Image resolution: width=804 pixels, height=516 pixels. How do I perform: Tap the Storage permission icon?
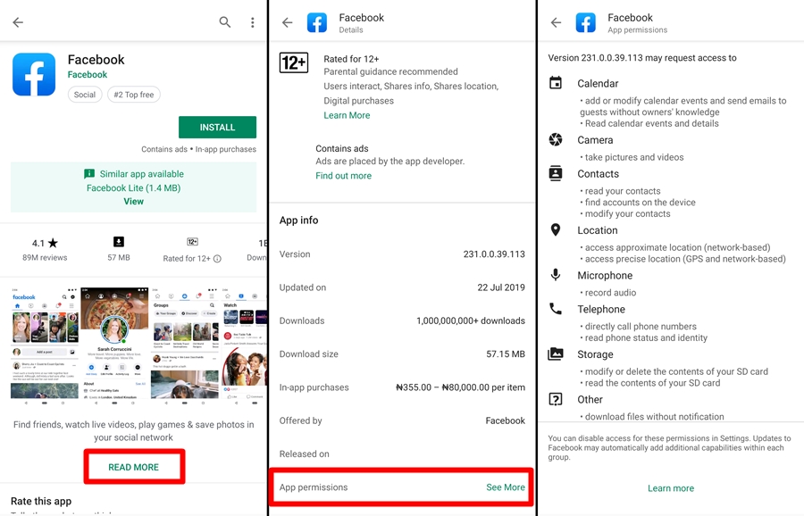[556, 354]
